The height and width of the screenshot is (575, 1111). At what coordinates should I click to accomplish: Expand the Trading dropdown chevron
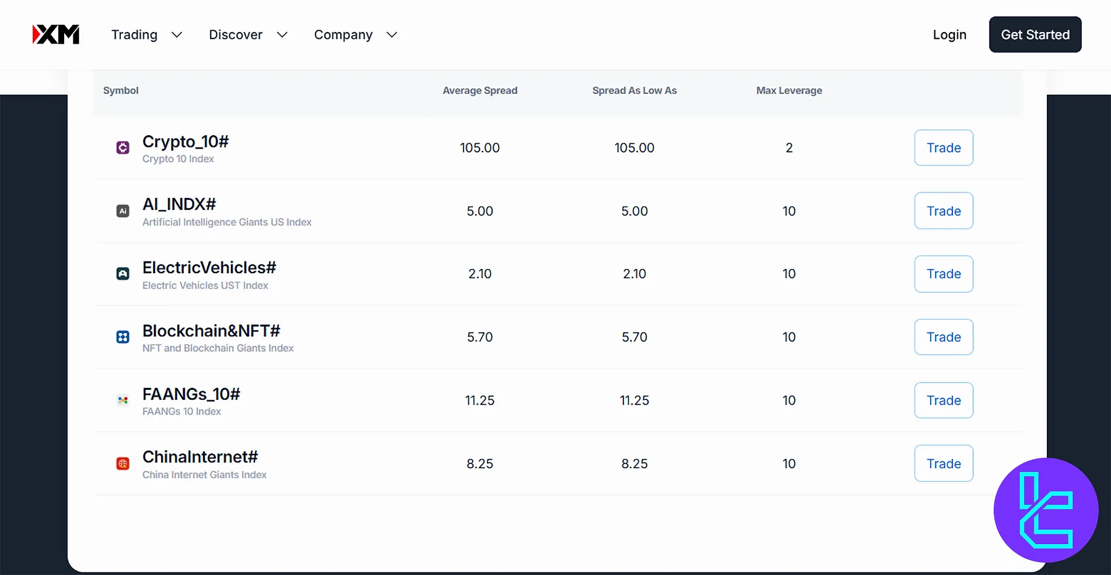pyautogui.click(x=177, y=35)
